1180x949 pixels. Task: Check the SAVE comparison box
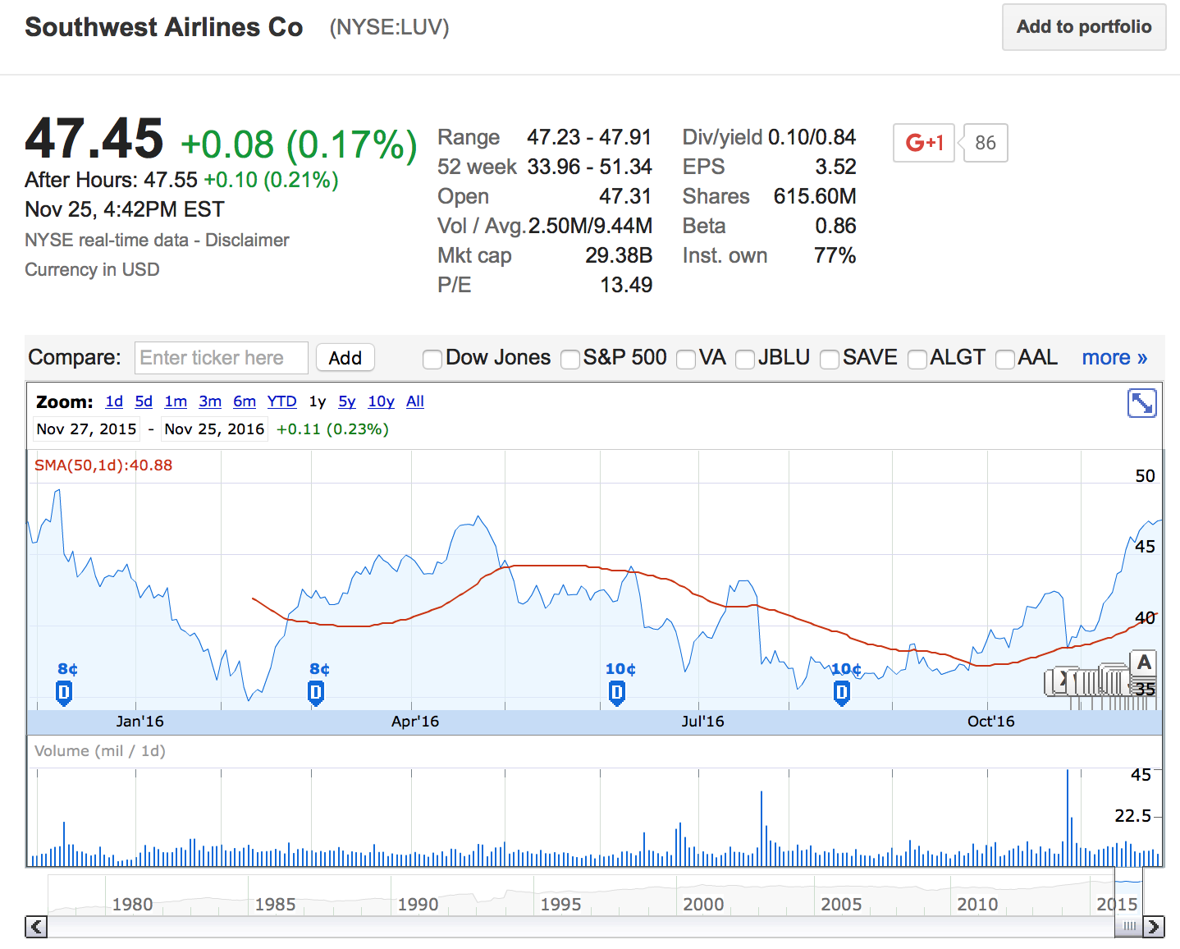[830, 359]
